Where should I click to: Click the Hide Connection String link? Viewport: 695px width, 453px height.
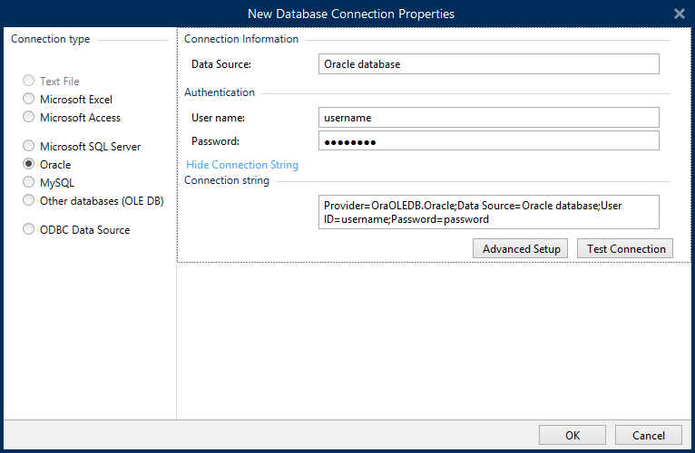(x=242, y=165)
